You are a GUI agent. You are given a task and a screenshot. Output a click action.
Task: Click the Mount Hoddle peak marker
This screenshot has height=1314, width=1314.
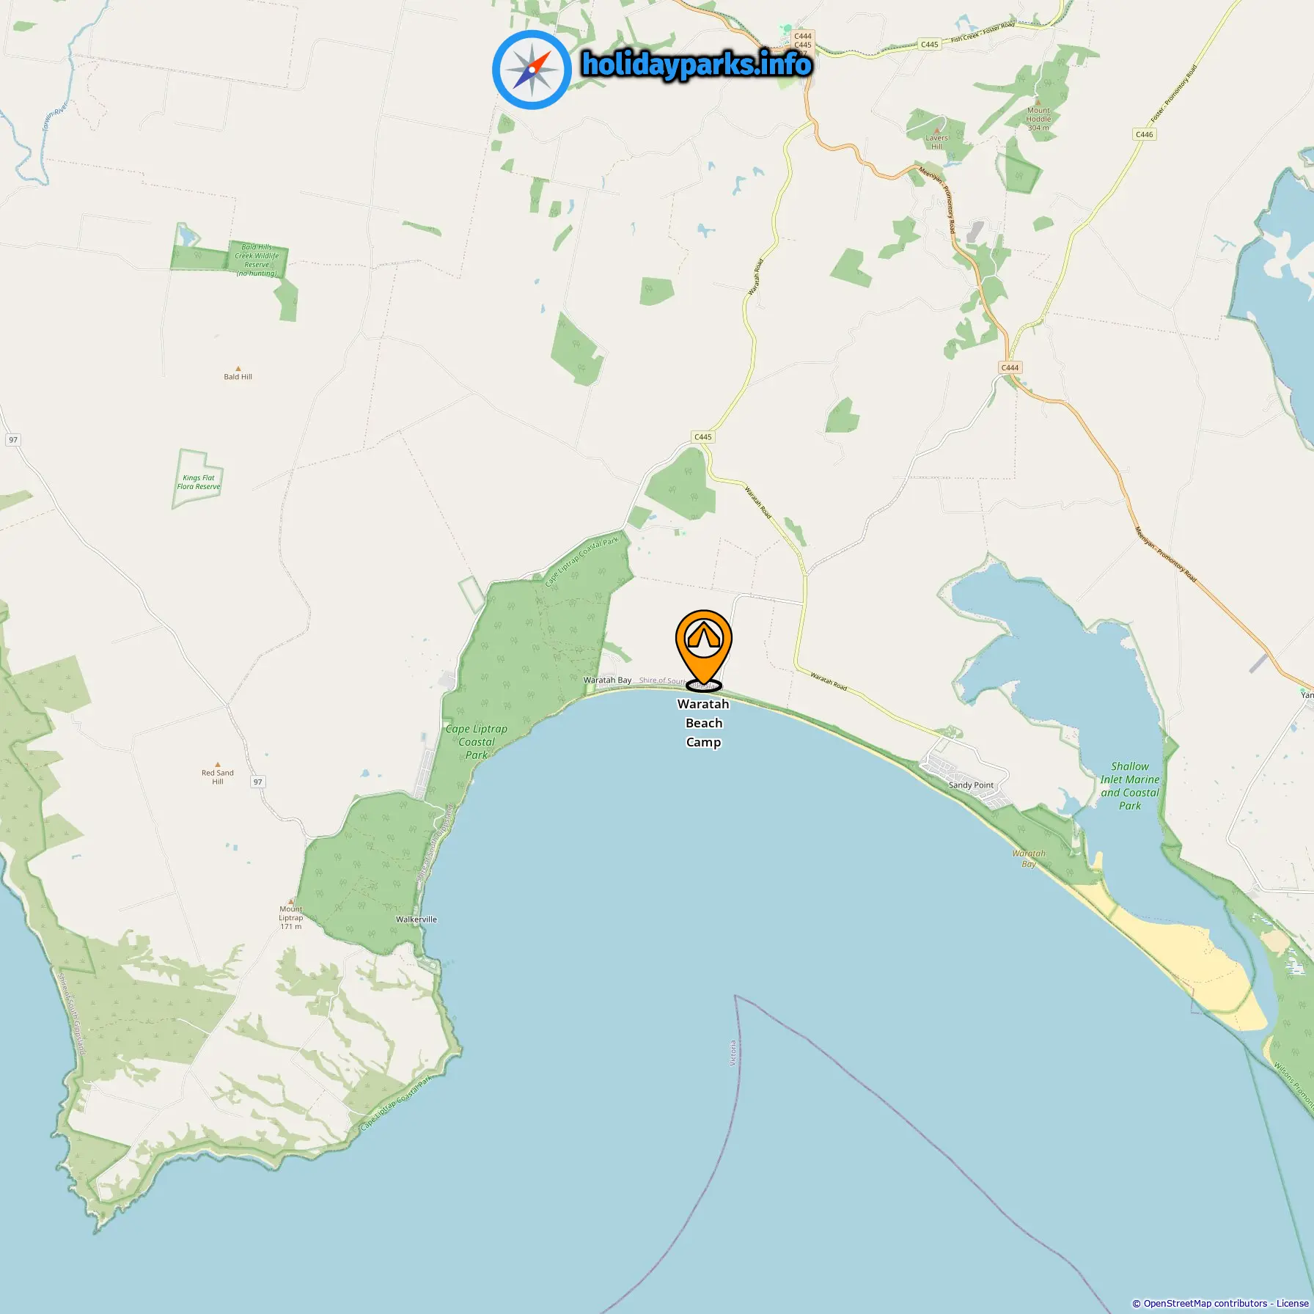[x=1038, y=103]
